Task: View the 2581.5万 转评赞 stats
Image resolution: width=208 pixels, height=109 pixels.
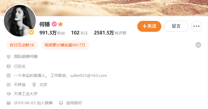Action: tap(110, 33)
